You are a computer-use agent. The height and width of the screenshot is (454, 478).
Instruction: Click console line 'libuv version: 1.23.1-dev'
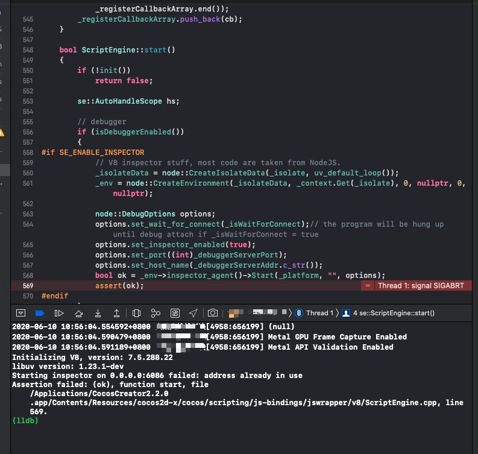[68, 367]
